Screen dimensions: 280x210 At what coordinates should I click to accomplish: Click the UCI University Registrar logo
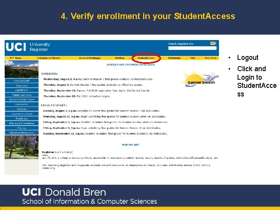click(28, 47)
